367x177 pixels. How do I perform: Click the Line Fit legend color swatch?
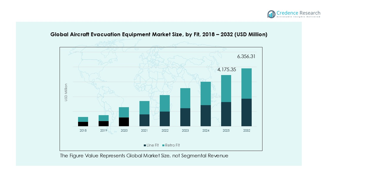click(x=145, y=145)
